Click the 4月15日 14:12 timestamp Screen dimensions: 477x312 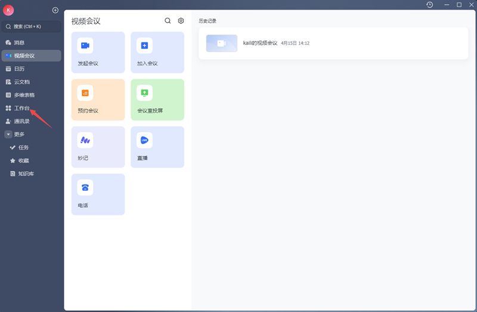[295, 43]
